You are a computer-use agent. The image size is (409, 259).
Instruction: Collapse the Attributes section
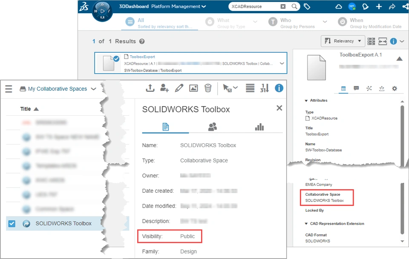(306, 100)
